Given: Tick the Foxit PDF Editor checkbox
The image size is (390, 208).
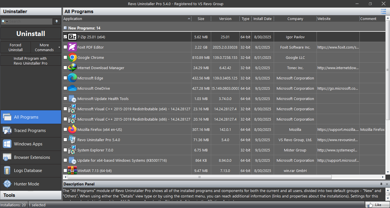Looking at the screenshot, I should coord(65,47).
